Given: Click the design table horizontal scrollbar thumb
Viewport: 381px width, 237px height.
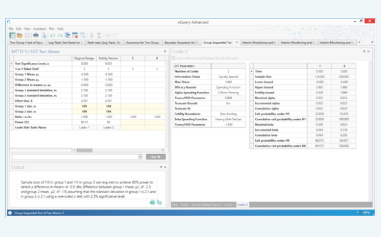Looking at the screenshot, I should coord(85,151).
